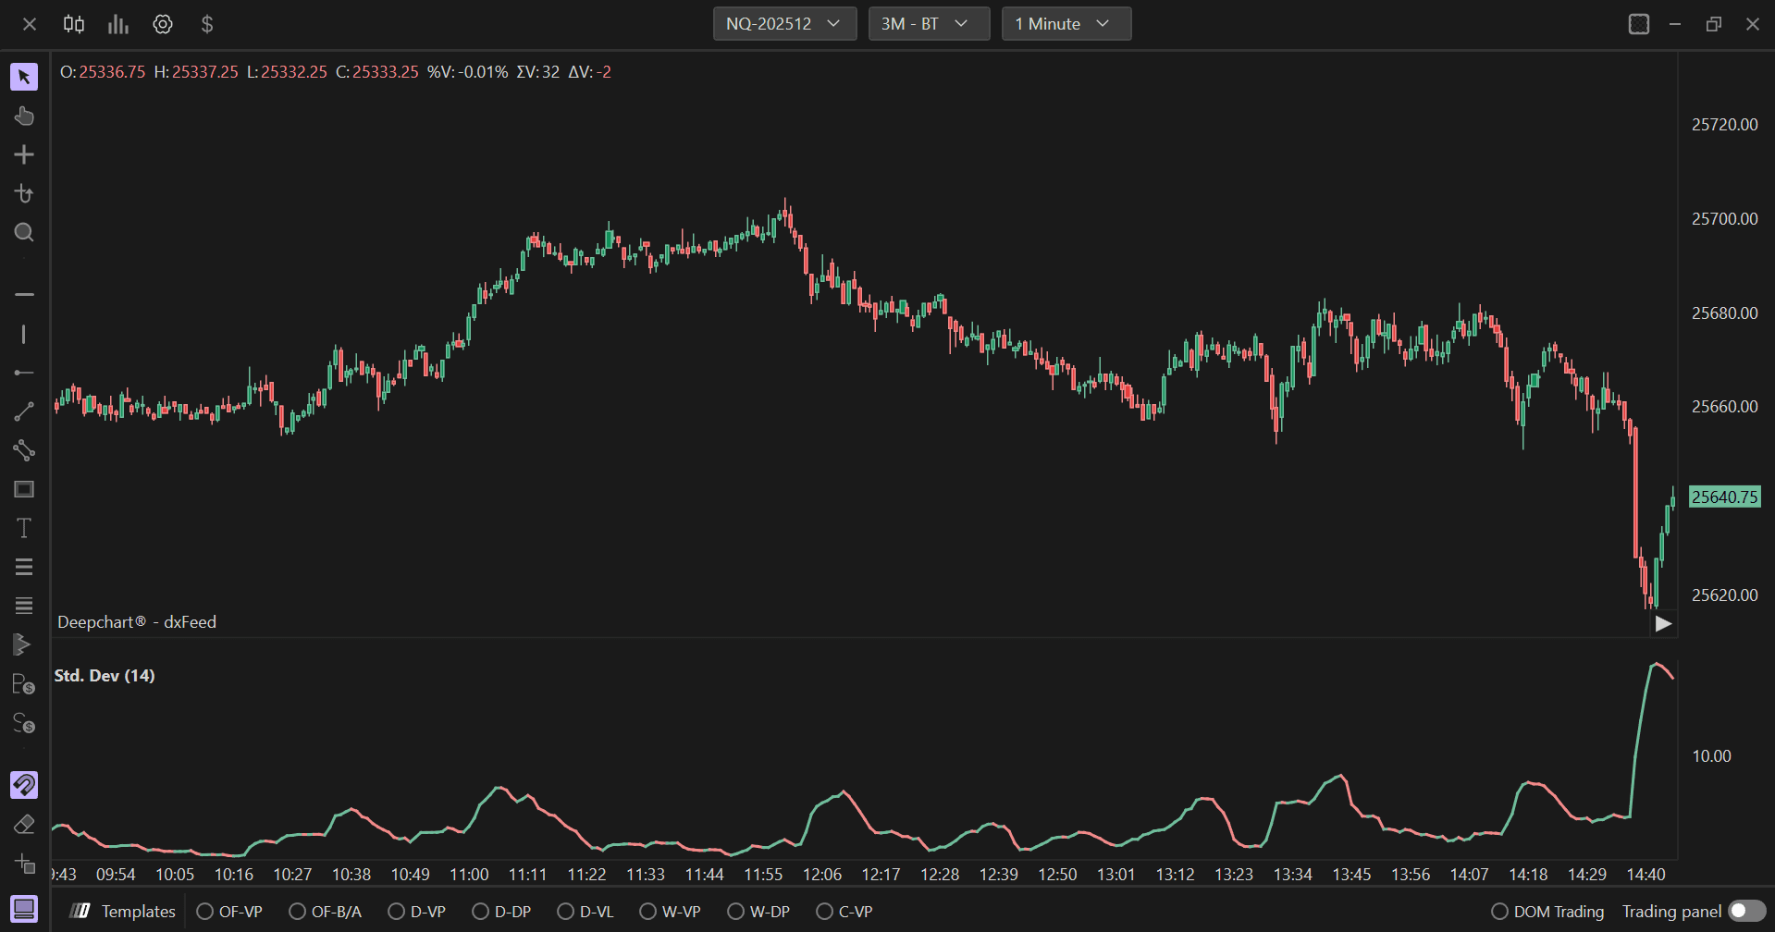Click the 14:40 time axis label
Image resolution: width=1775 pixels, height=932 pixels.
pos(1646,875)
